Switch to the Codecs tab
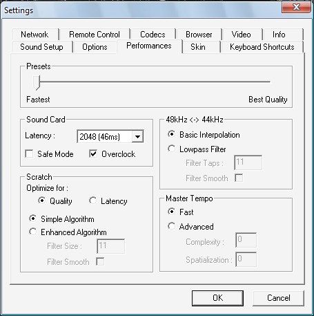 coord(153,35)
